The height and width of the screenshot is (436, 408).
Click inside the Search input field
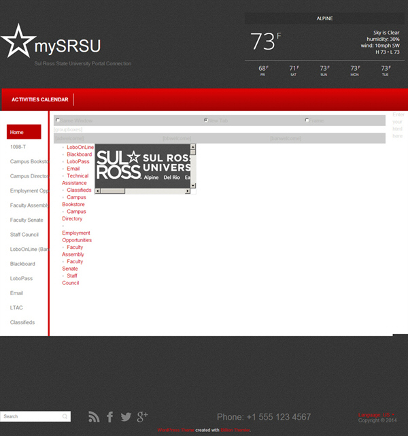[31, 416]
